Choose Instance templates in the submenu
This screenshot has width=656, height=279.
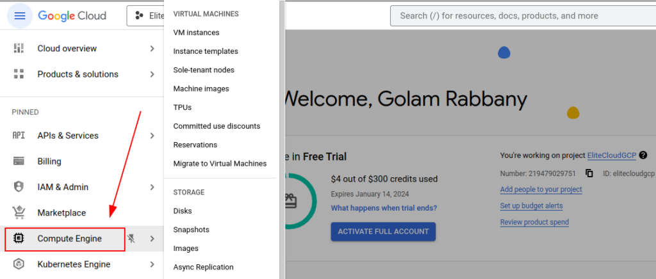pyautogui.click(x=205, y=51)
